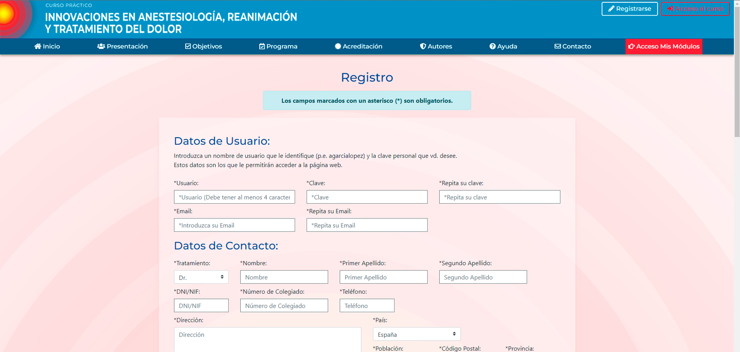Click the sign-in arrow icon in Acceso al curso

pos(671,9)
